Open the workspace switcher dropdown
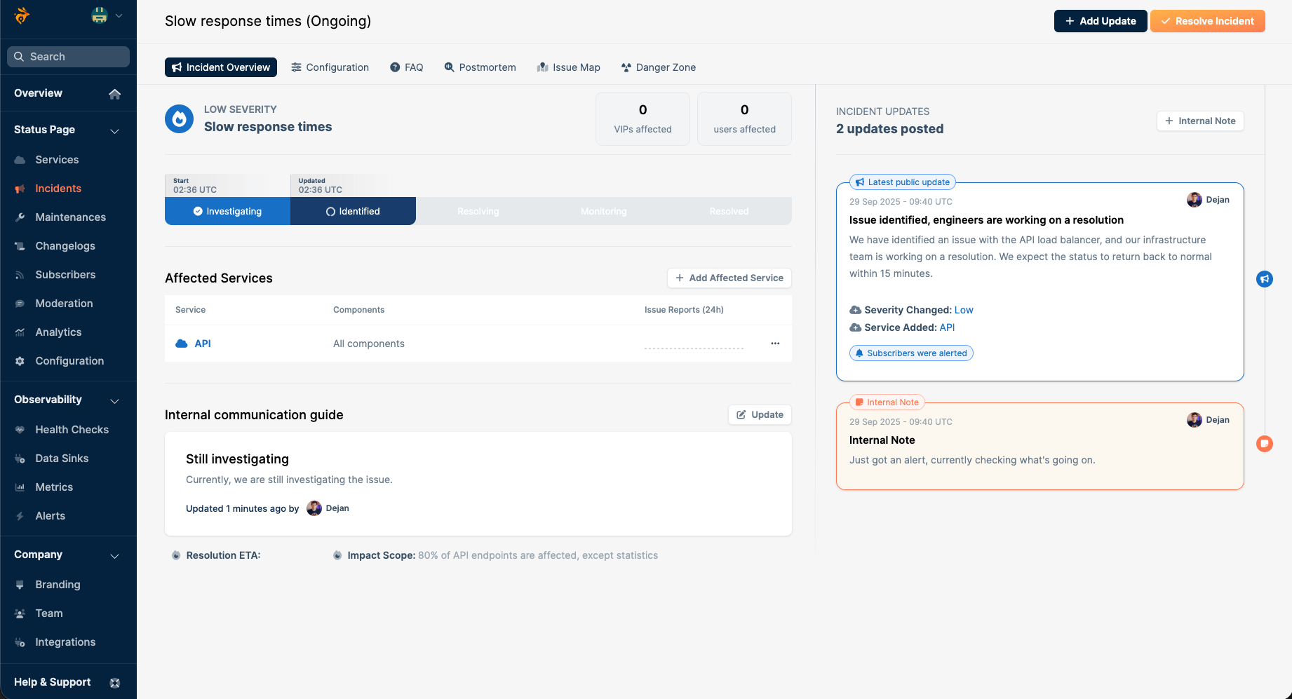Screen dimensions: 1292x699 click(107, 15)
